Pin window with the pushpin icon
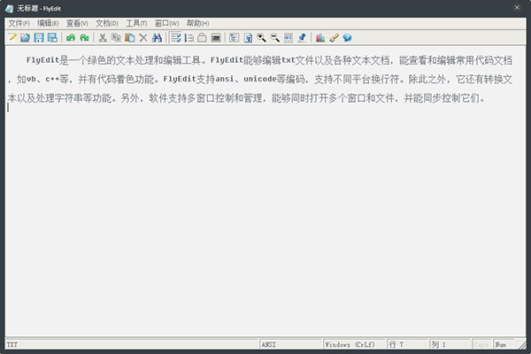Viewport: 531px width, 354px height. click(x=302, y=37)
